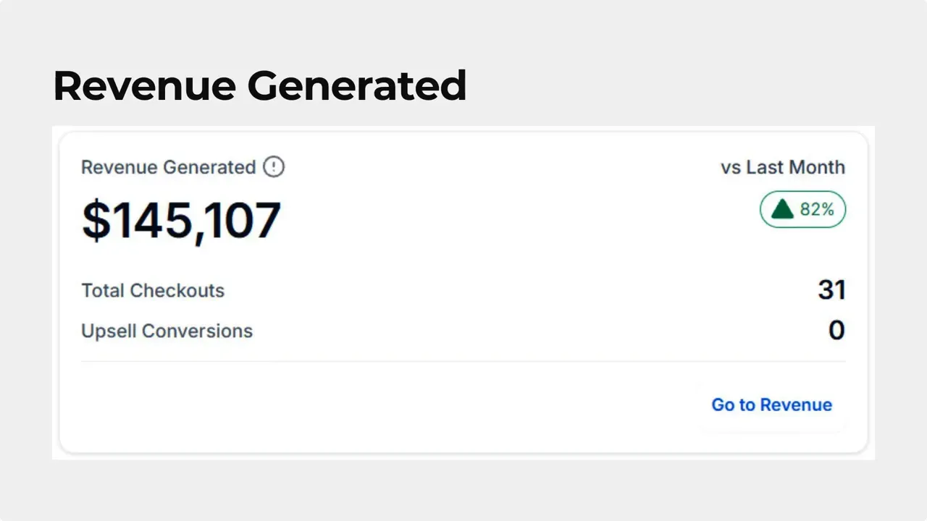
Task: Select the checkout count of 31
Action: click(832, 289)
